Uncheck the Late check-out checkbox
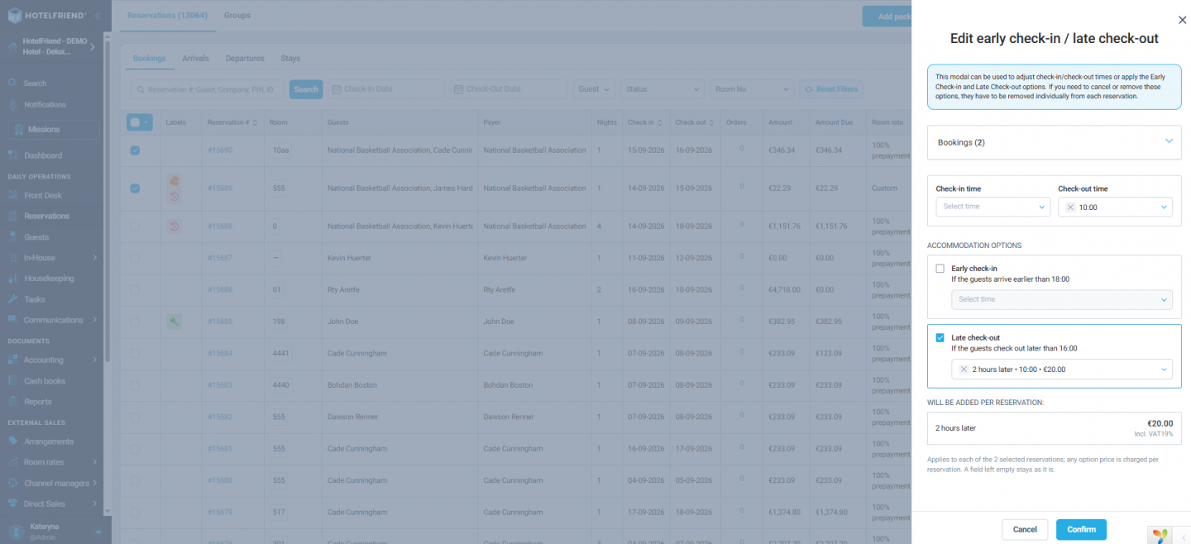The image size is (1191, 544). [940, 338]
